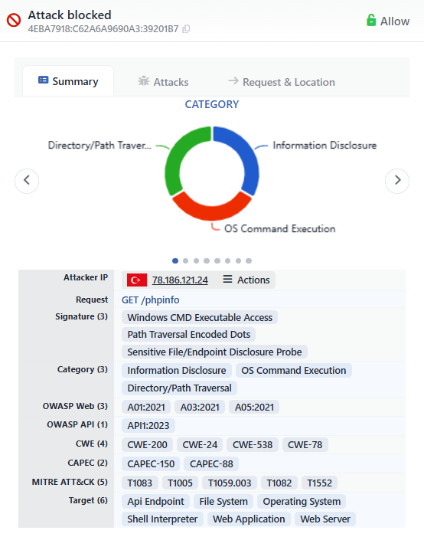Click the Operating System target tag
This screenshot has width=424, height=537.
(x=302, y=502)
